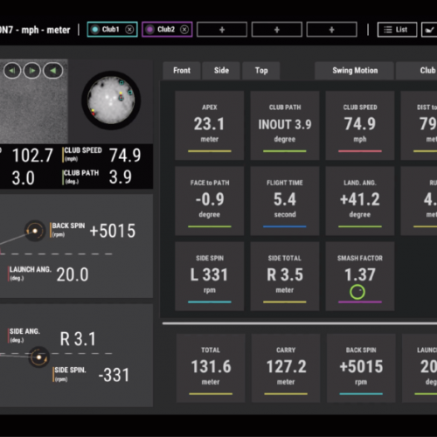Step to the previous frame of ball video
Screen dimensions: 437x437
(12, 71)
